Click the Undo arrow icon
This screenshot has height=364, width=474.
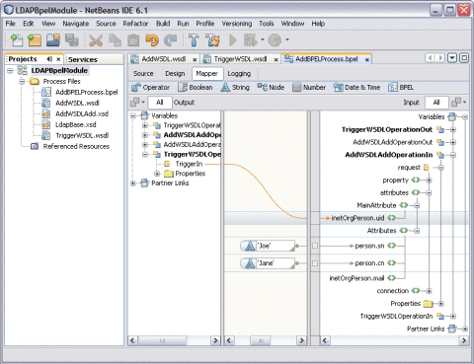click(x=152, y=40)
